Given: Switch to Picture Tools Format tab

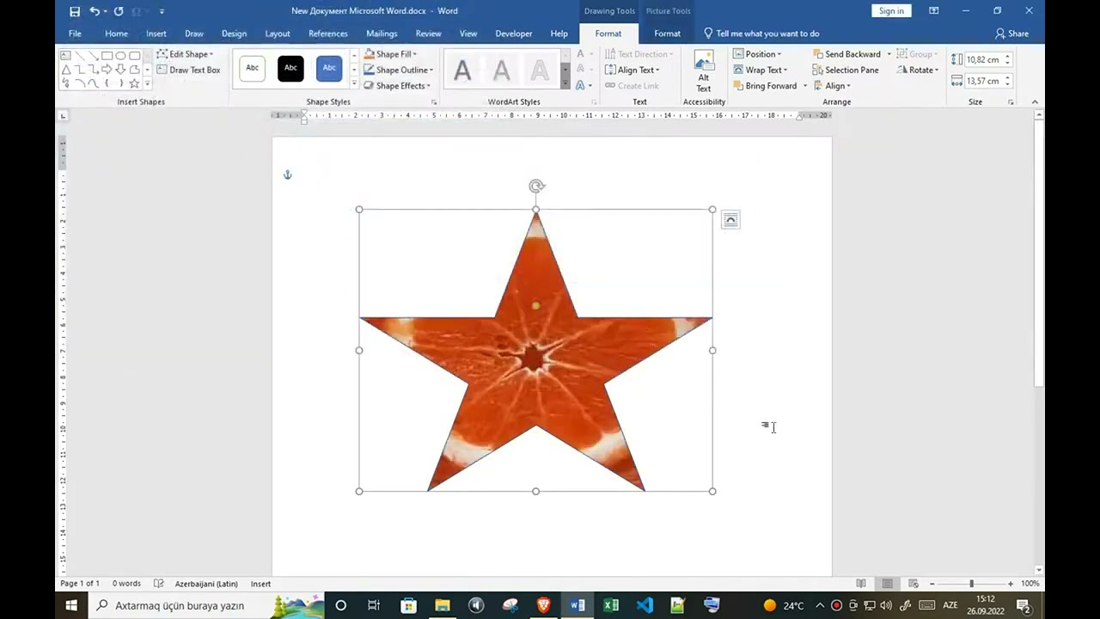Looking at the screenshot, I should pos(667,34).
